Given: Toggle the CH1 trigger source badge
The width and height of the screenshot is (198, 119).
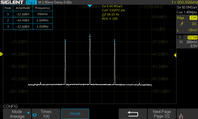Looking at the screenshot, I should point(193,18).
